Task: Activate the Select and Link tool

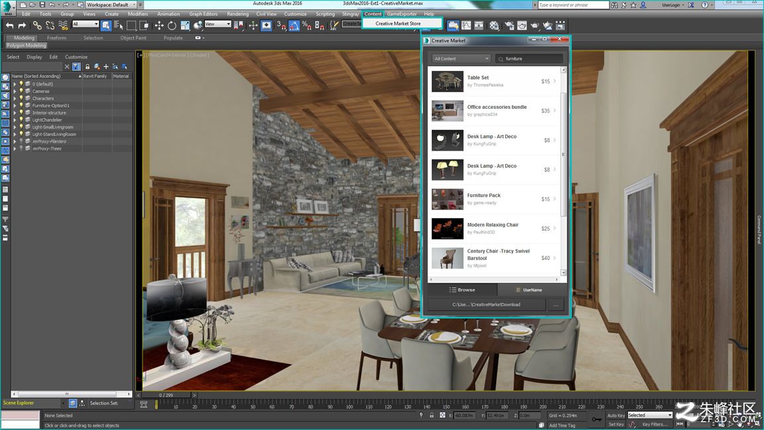Action: pyautogui.click(x=37, y=25)
